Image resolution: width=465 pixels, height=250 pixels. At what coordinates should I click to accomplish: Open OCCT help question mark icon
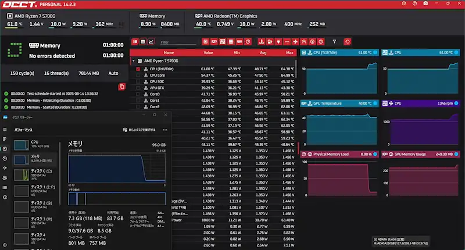coord(414,3)
